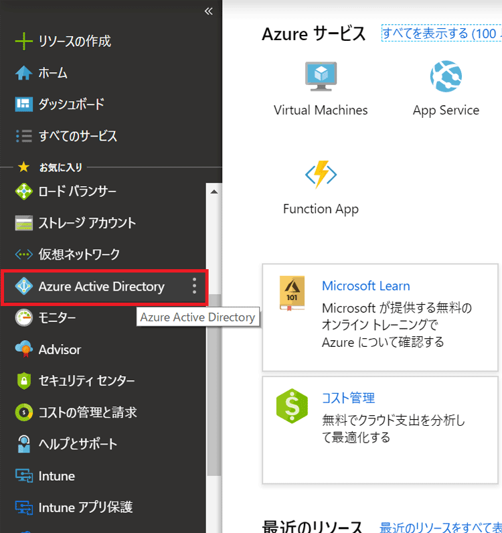Screen dimensions: 502x533
Task: Click the green plus Create resource icon
Action: point(24,41)
